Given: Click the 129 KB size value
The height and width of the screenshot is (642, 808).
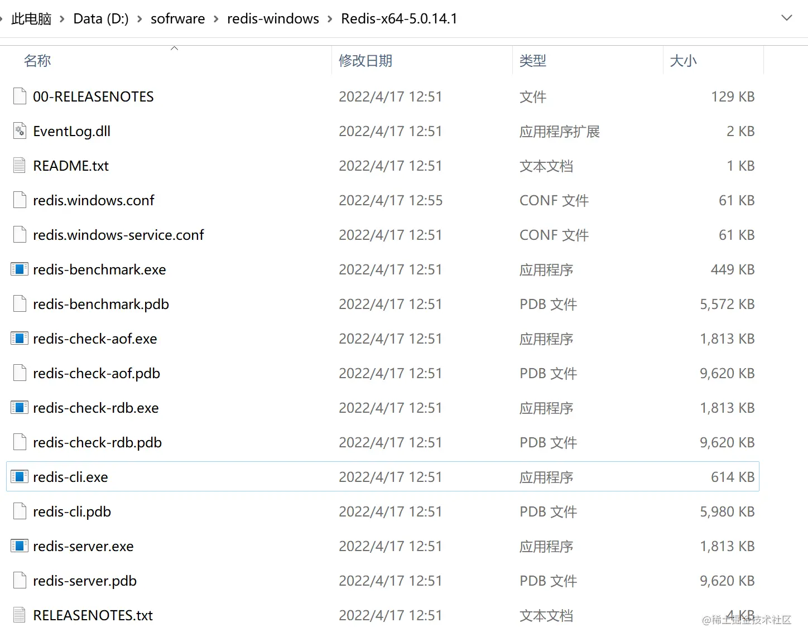Looking at the screenshot, I should pyautogui.click(x=733, y=96).
